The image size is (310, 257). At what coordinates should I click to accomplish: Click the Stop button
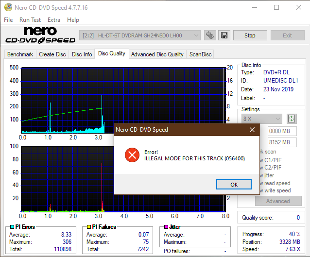click(x=250, y=35)
